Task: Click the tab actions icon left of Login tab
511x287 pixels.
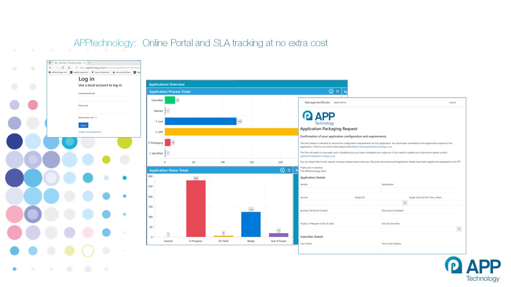Action: pos(50,63)
